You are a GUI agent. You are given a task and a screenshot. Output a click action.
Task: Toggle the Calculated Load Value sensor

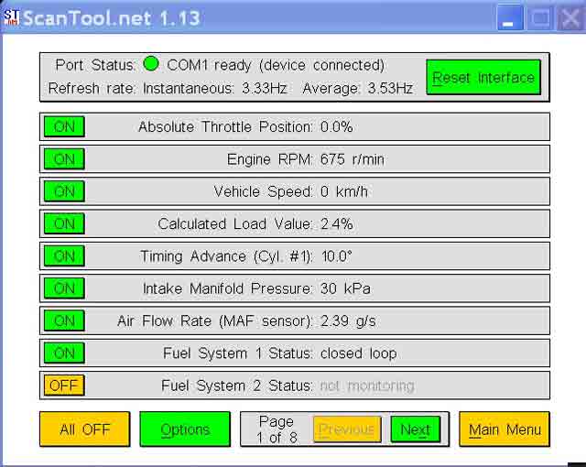point(64,224)
